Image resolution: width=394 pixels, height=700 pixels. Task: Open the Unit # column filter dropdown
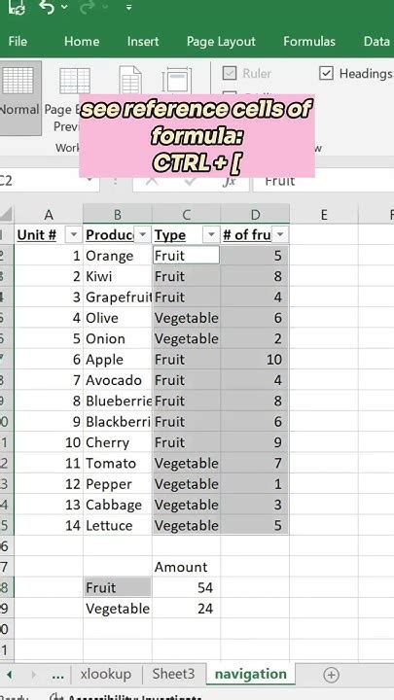coord(74,234)
